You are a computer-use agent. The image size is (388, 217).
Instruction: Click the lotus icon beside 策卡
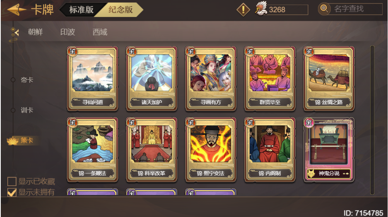[x=13, y=141]
